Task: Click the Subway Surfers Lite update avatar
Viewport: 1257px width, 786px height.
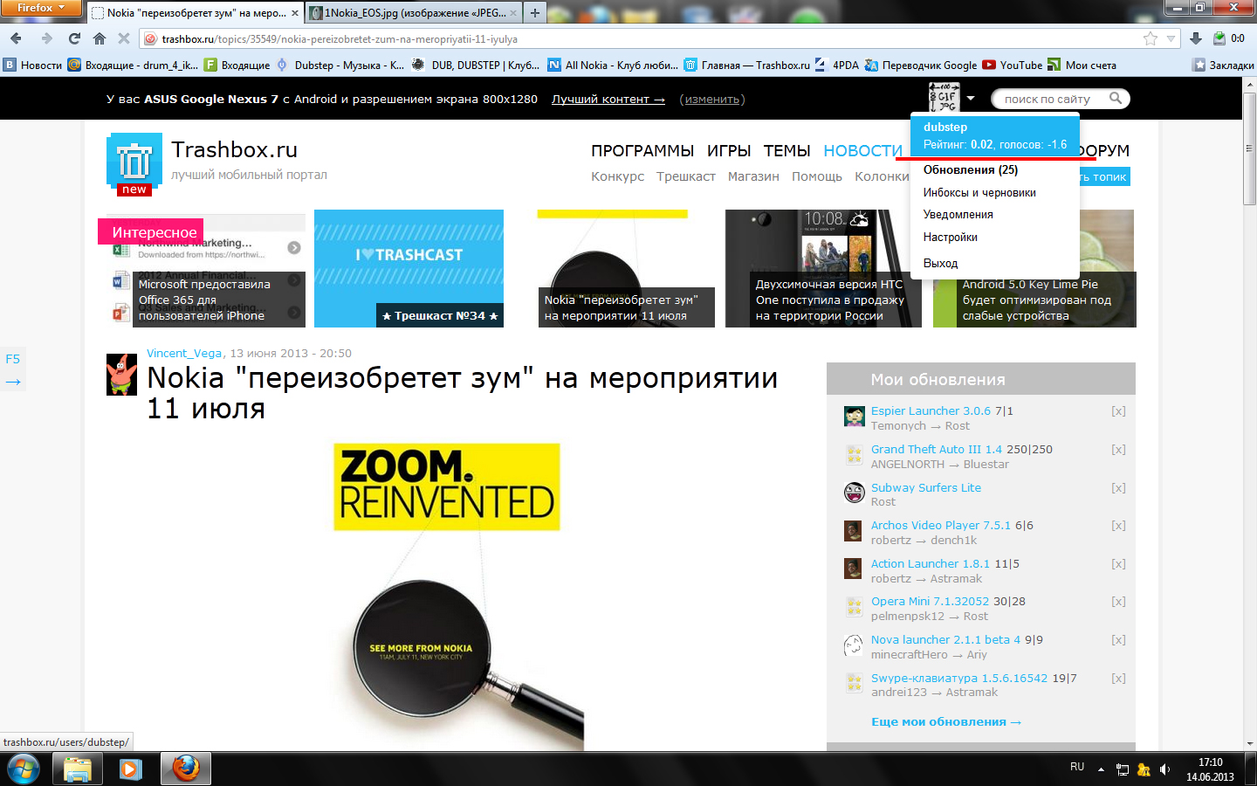Action: pos(854,493)
